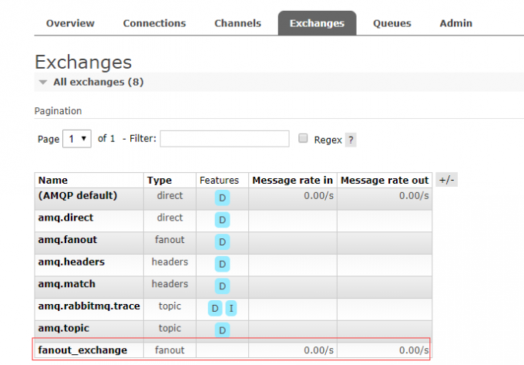524x365 pixels.
Task: Sort by the Name column header
Action: tap(53, 181)
